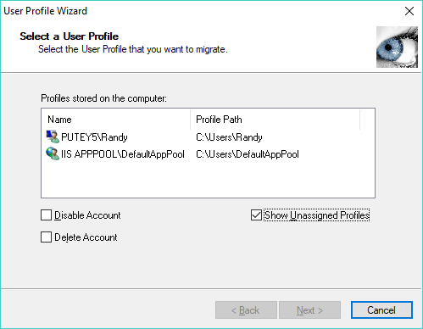Click the Show Unassigned Profiles label text
This screenshot has height=329, width=423.
317,215
